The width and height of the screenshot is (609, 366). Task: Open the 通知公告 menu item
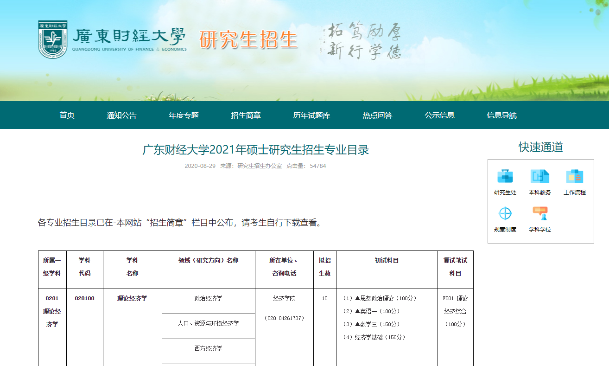click(122, 116)
